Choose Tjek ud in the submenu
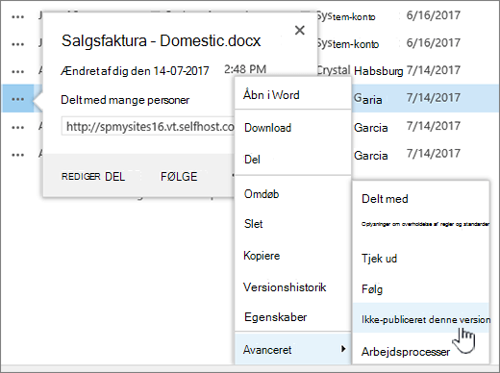The width and height of the screenshot is (500, 373). point(379,259)
